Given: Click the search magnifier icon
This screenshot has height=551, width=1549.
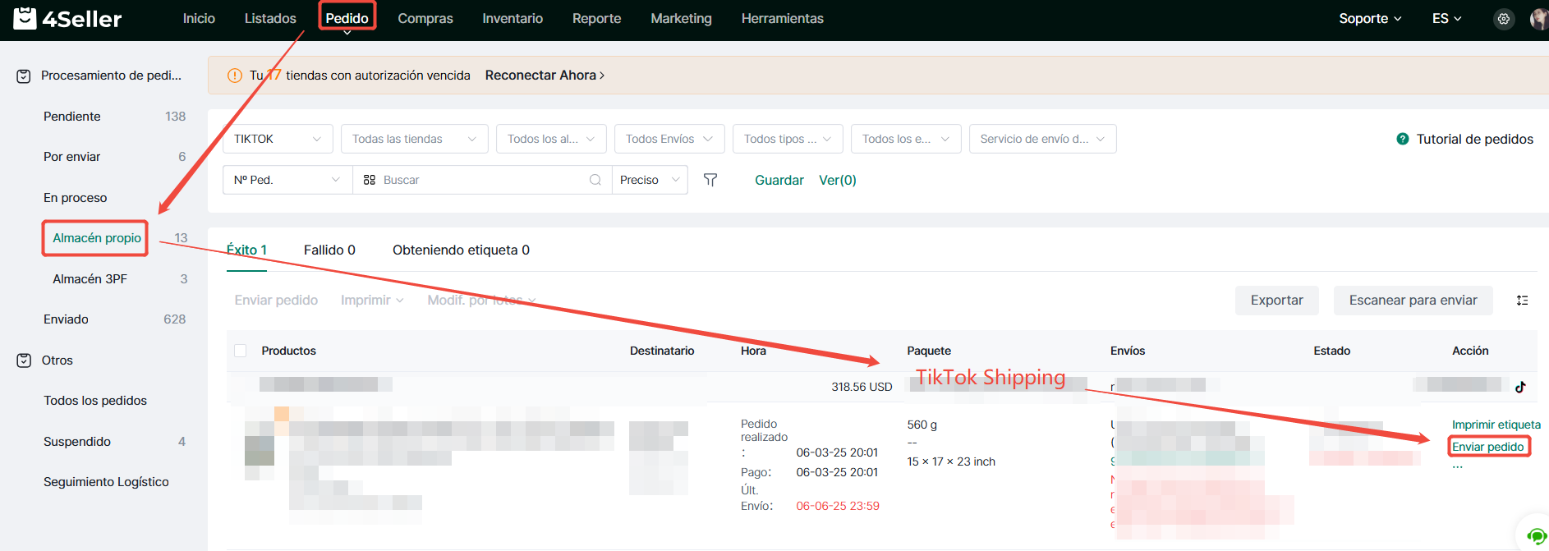Looking at the screenshot, I should (x=595, y=180).
